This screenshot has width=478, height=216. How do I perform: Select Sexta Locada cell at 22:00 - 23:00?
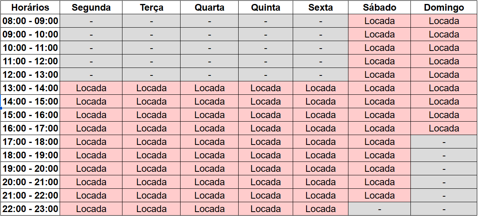320,209
